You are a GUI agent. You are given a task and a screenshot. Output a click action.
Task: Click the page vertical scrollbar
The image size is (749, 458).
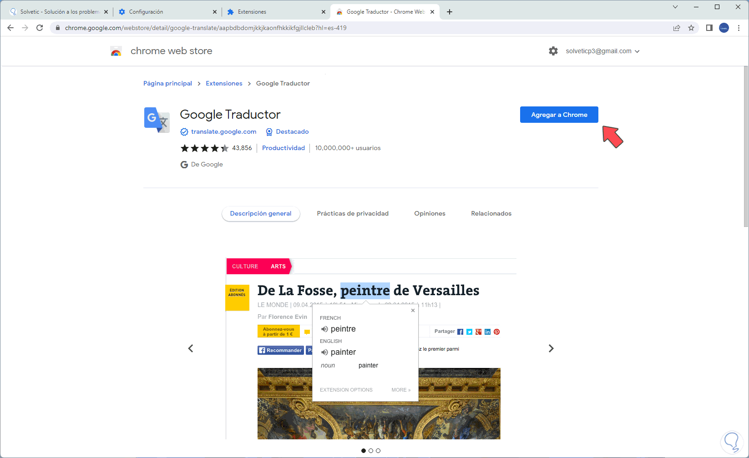tap(746, 146)
